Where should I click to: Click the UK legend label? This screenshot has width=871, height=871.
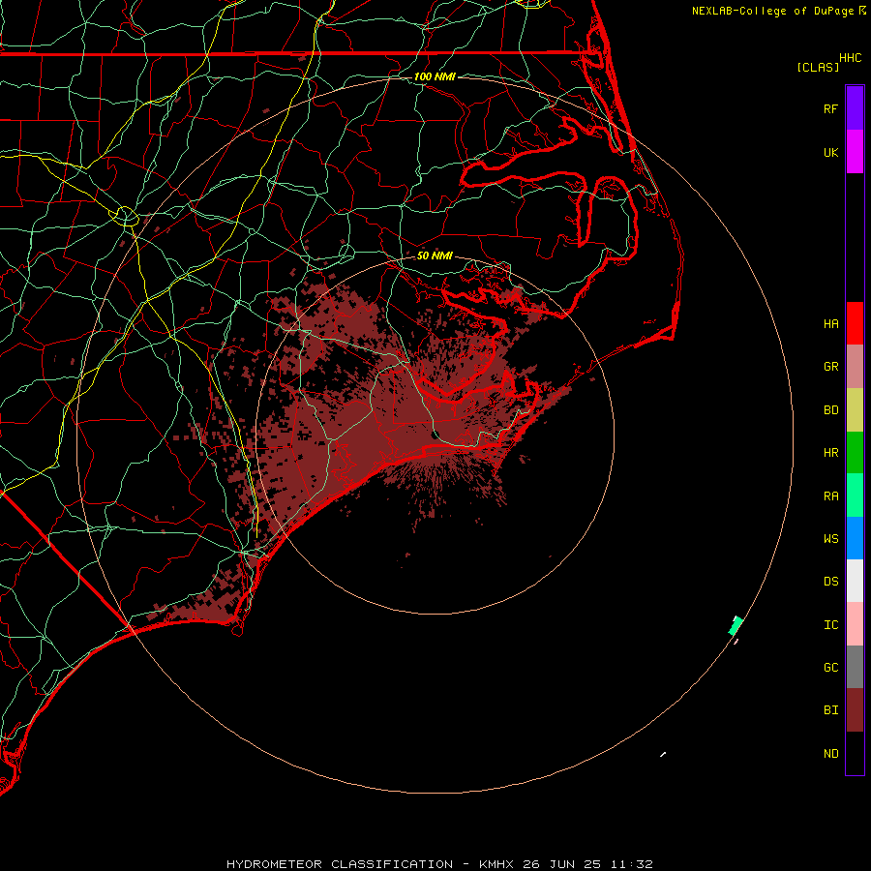coord(830,152)
